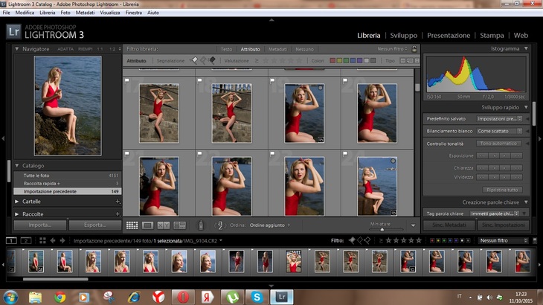The height and width of the screenshot is (305, 543).
Task: Lock the library filter
Action: (414, 49)
